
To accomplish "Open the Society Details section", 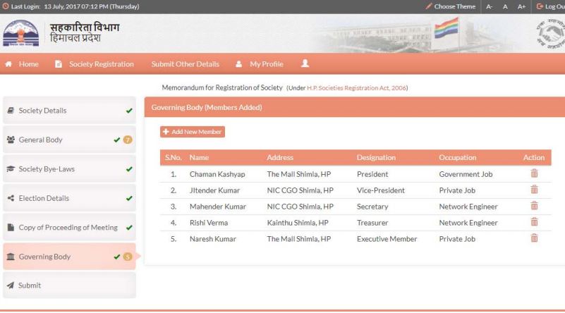I will click(70, 111).
